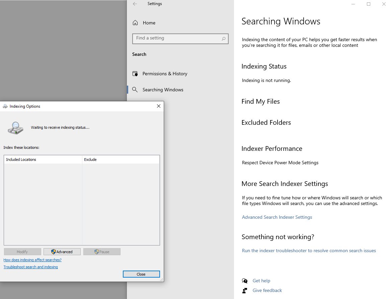Click the magnifier icon in Find a setting

coord(224,38)
